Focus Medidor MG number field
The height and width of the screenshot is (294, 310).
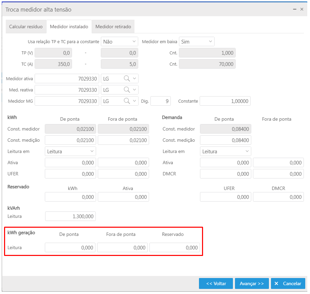coord(67,101)
